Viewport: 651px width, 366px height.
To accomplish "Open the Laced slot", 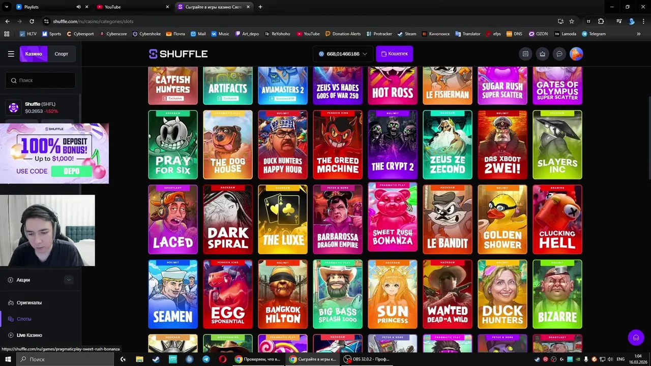I will (173, 220).
